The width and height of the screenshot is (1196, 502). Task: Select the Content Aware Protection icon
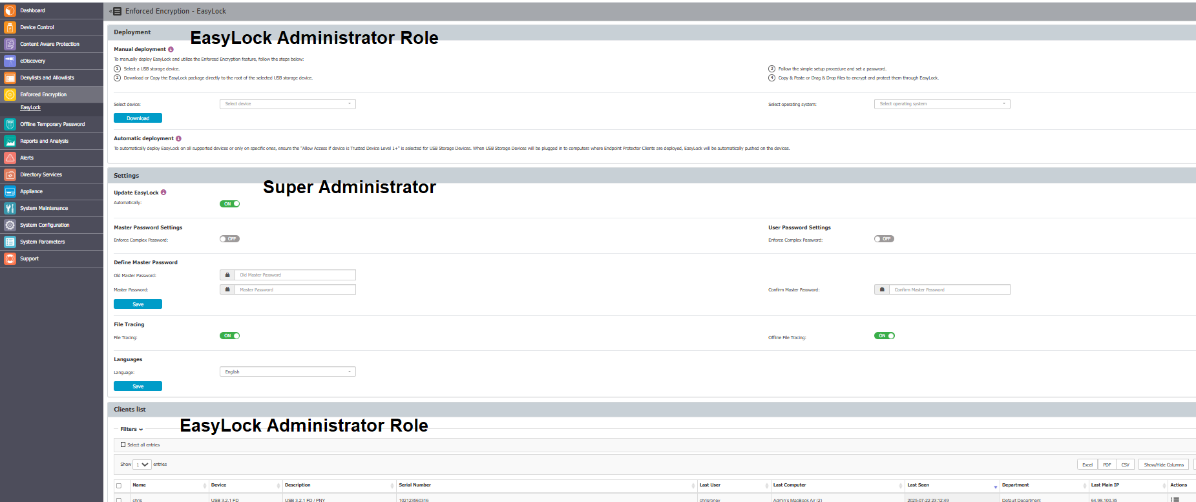10,44
